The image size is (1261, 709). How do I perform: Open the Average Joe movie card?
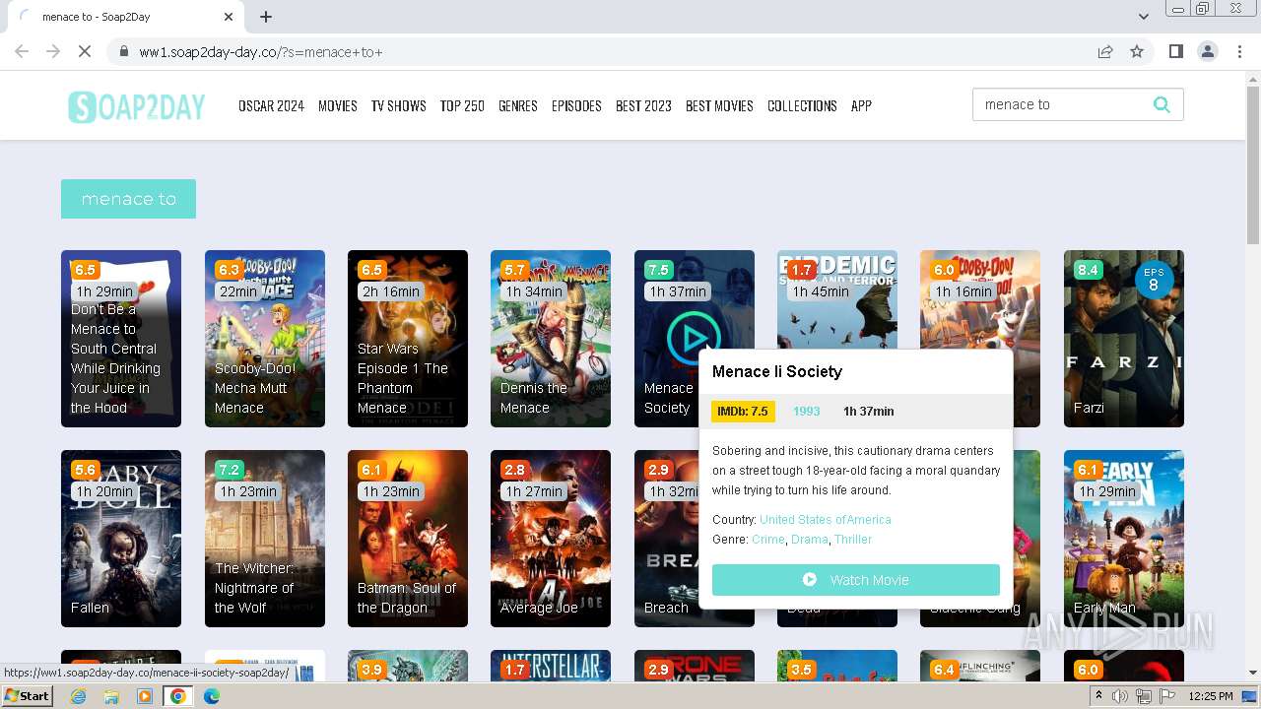(551, 539)
